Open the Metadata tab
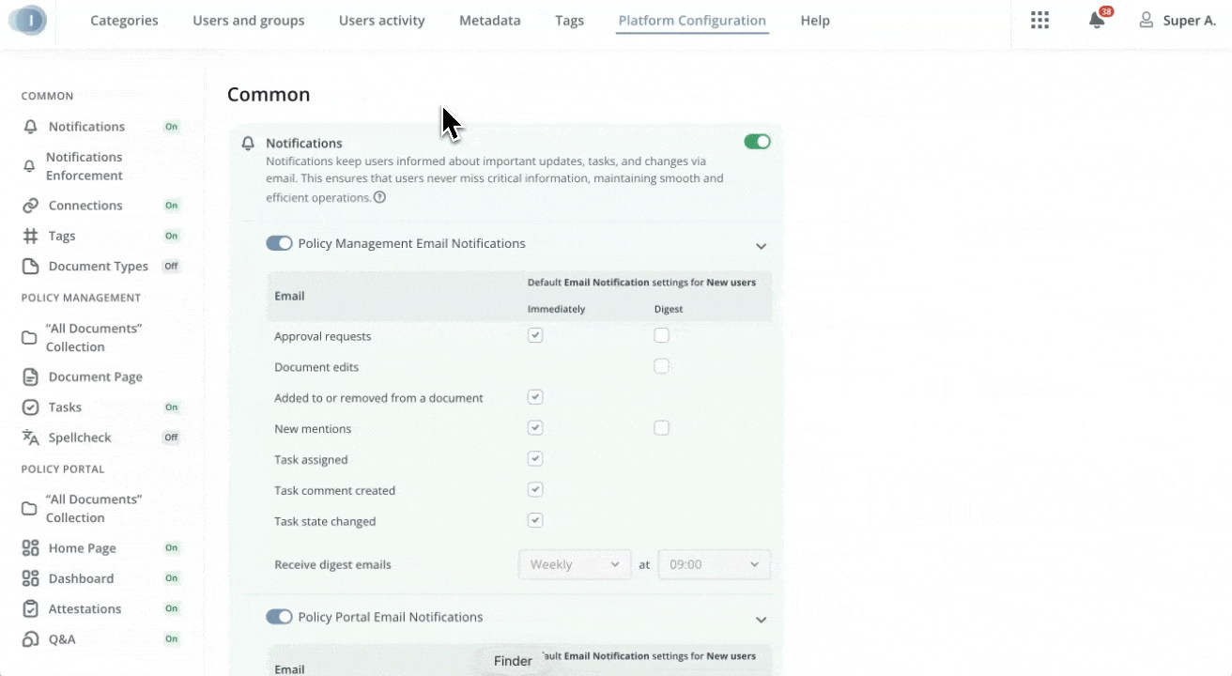The image size is (1232, 676). tap(489, 21)
